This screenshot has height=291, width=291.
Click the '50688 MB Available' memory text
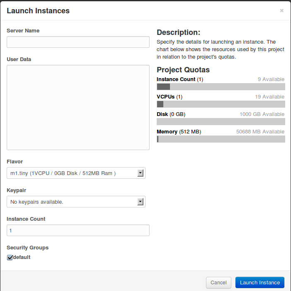pos(260,131)
